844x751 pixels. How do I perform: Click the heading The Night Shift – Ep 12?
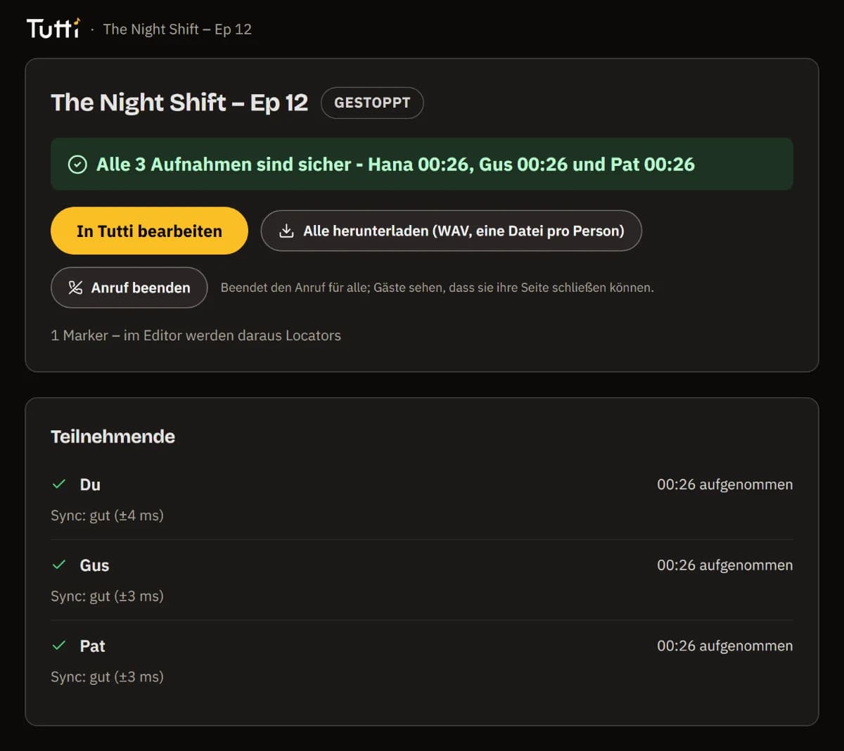pos(179,103)
